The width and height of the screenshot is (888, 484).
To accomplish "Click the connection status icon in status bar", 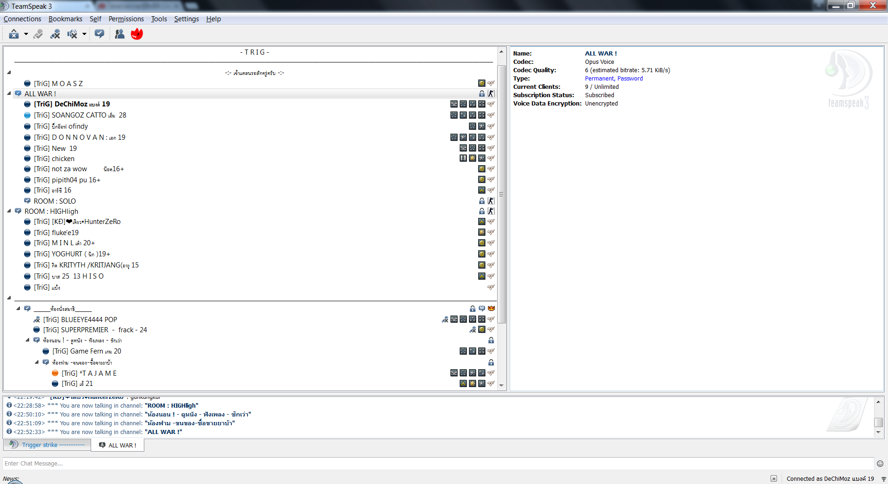I will [x=883, y=479].
